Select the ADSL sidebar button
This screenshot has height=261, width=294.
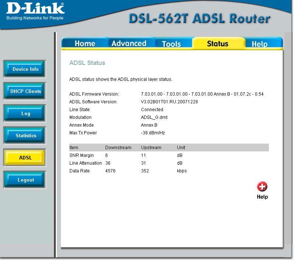25,157
